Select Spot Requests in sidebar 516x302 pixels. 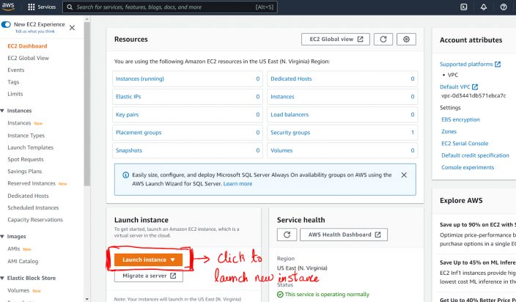26,159
